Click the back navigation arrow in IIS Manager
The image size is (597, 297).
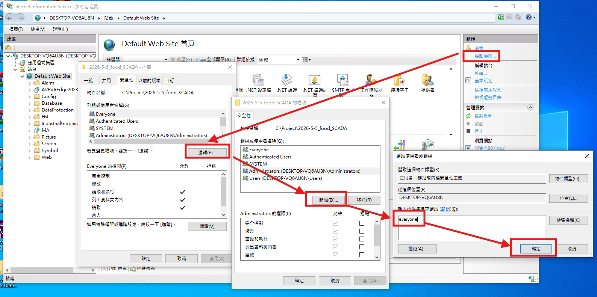(x=9, y=18)
